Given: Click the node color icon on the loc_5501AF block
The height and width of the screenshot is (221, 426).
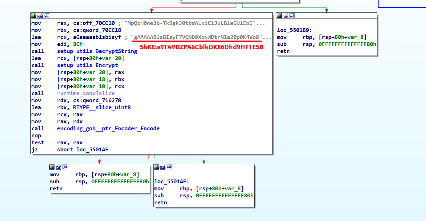Looking at the screenshot, I should [x=156, y=167].
